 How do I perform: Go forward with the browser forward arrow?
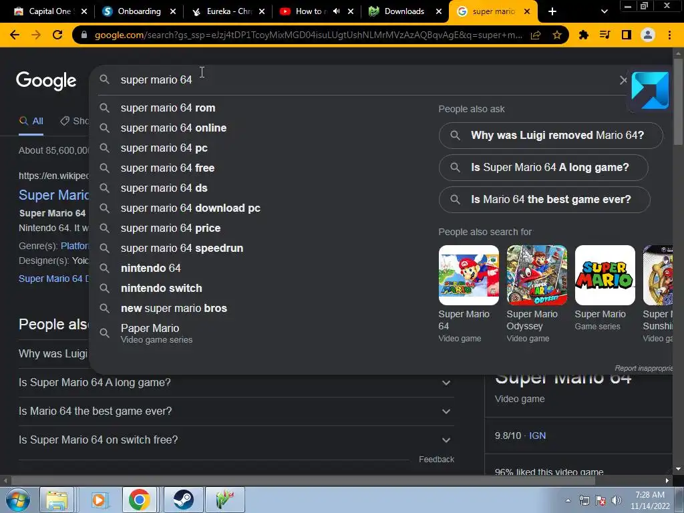point(36,35)
